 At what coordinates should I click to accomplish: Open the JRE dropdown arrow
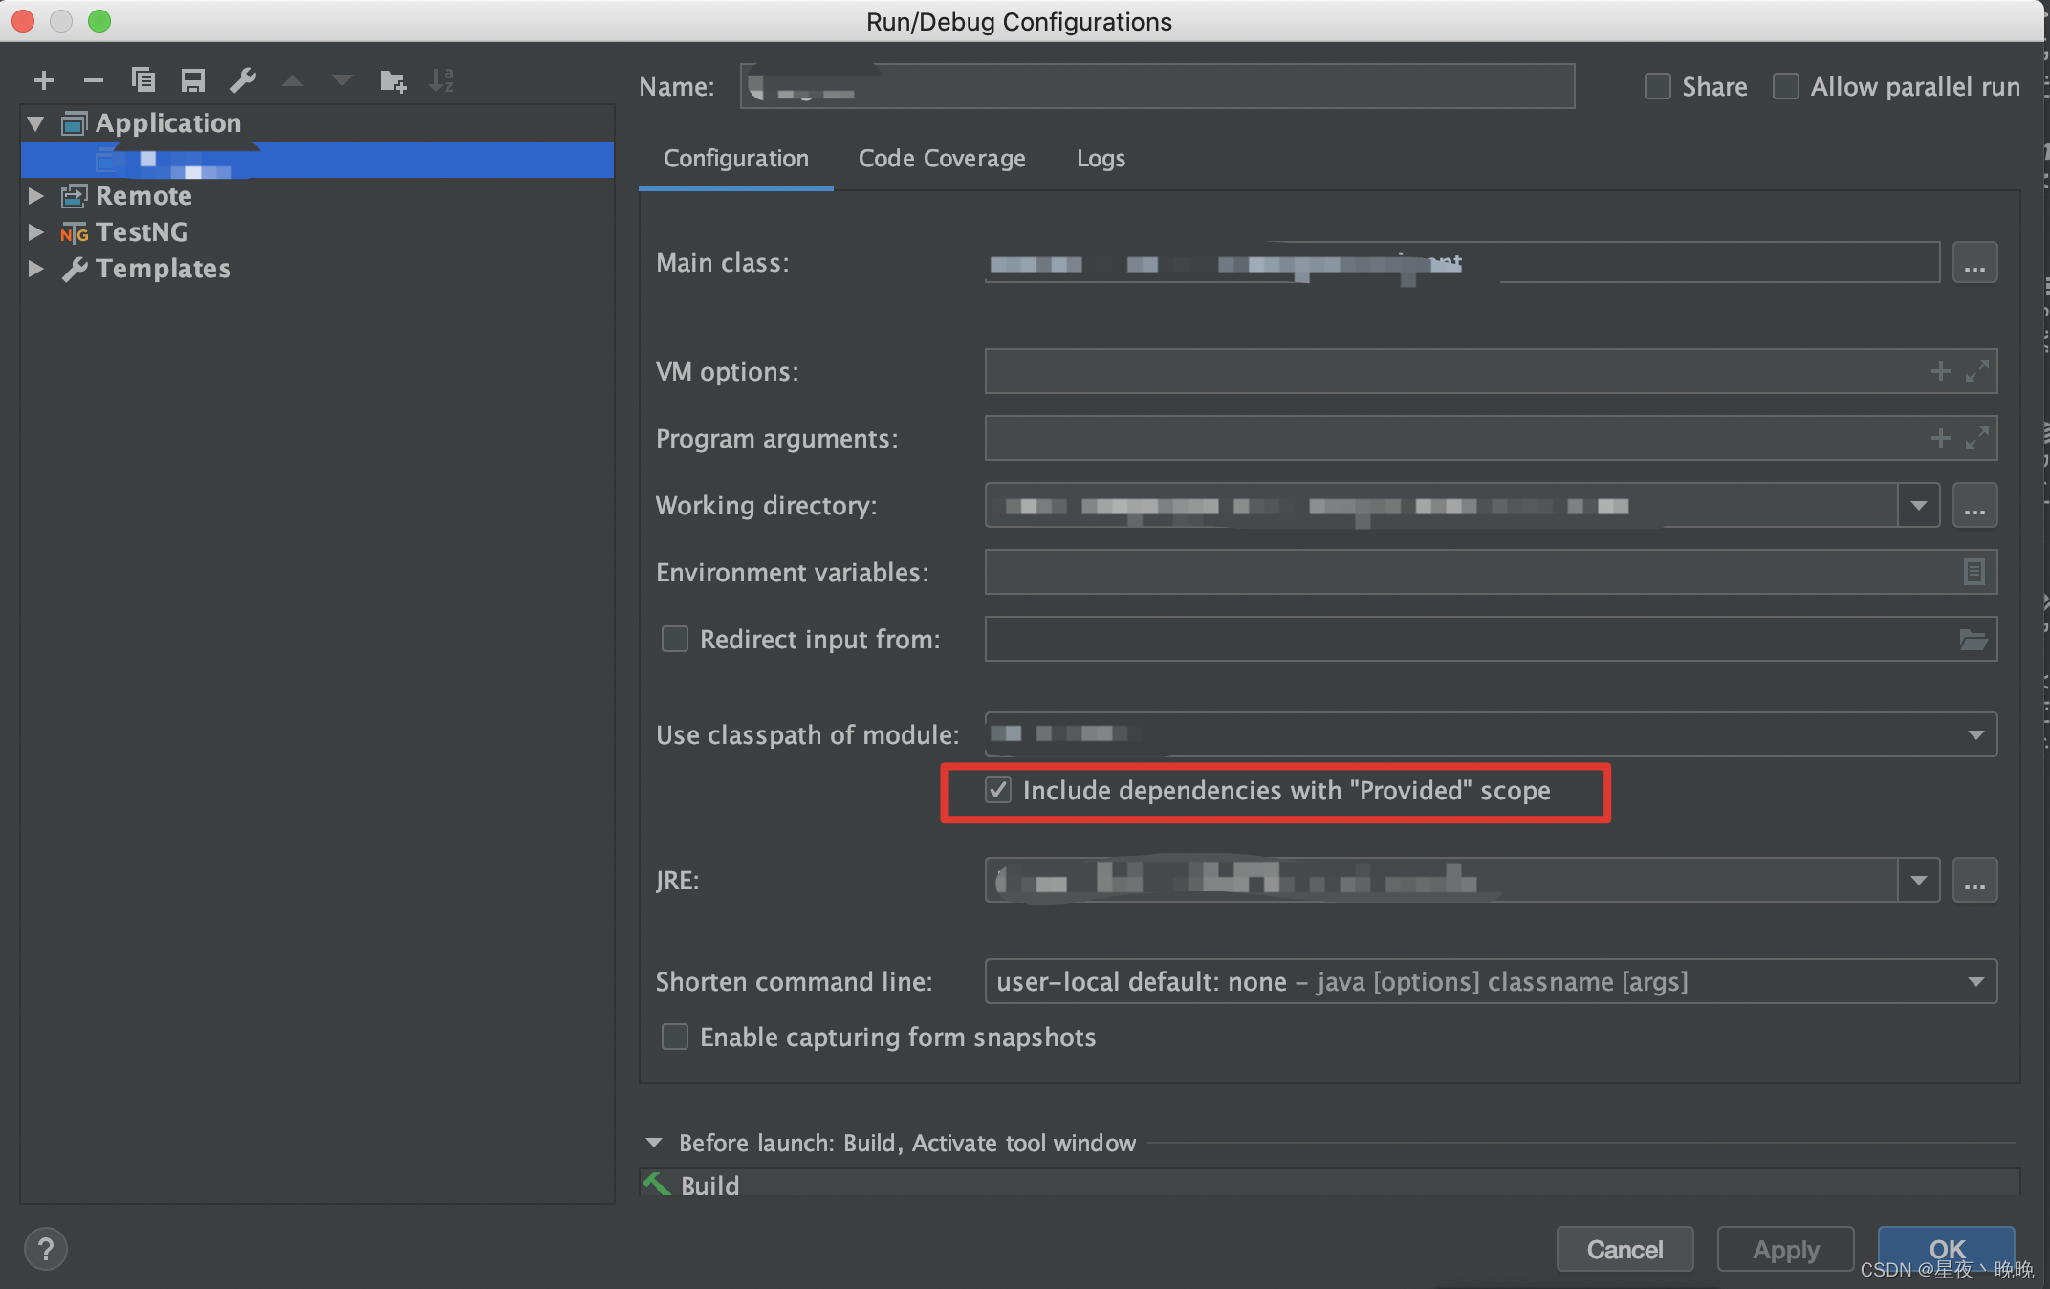tap(1918, 881)
